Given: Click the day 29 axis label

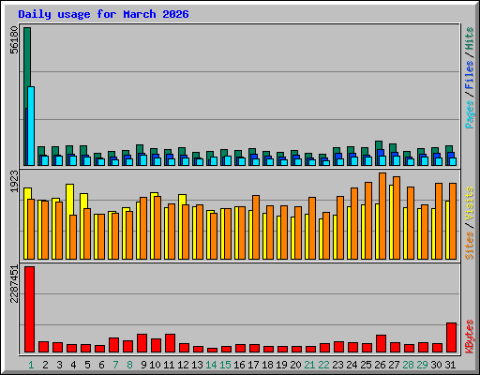Looking at the screenshot, I should coord(422,365).
